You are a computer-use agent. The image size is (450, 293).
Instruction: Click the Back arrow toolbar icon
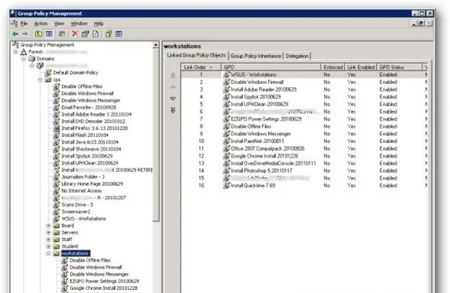(x=16, y=34)
